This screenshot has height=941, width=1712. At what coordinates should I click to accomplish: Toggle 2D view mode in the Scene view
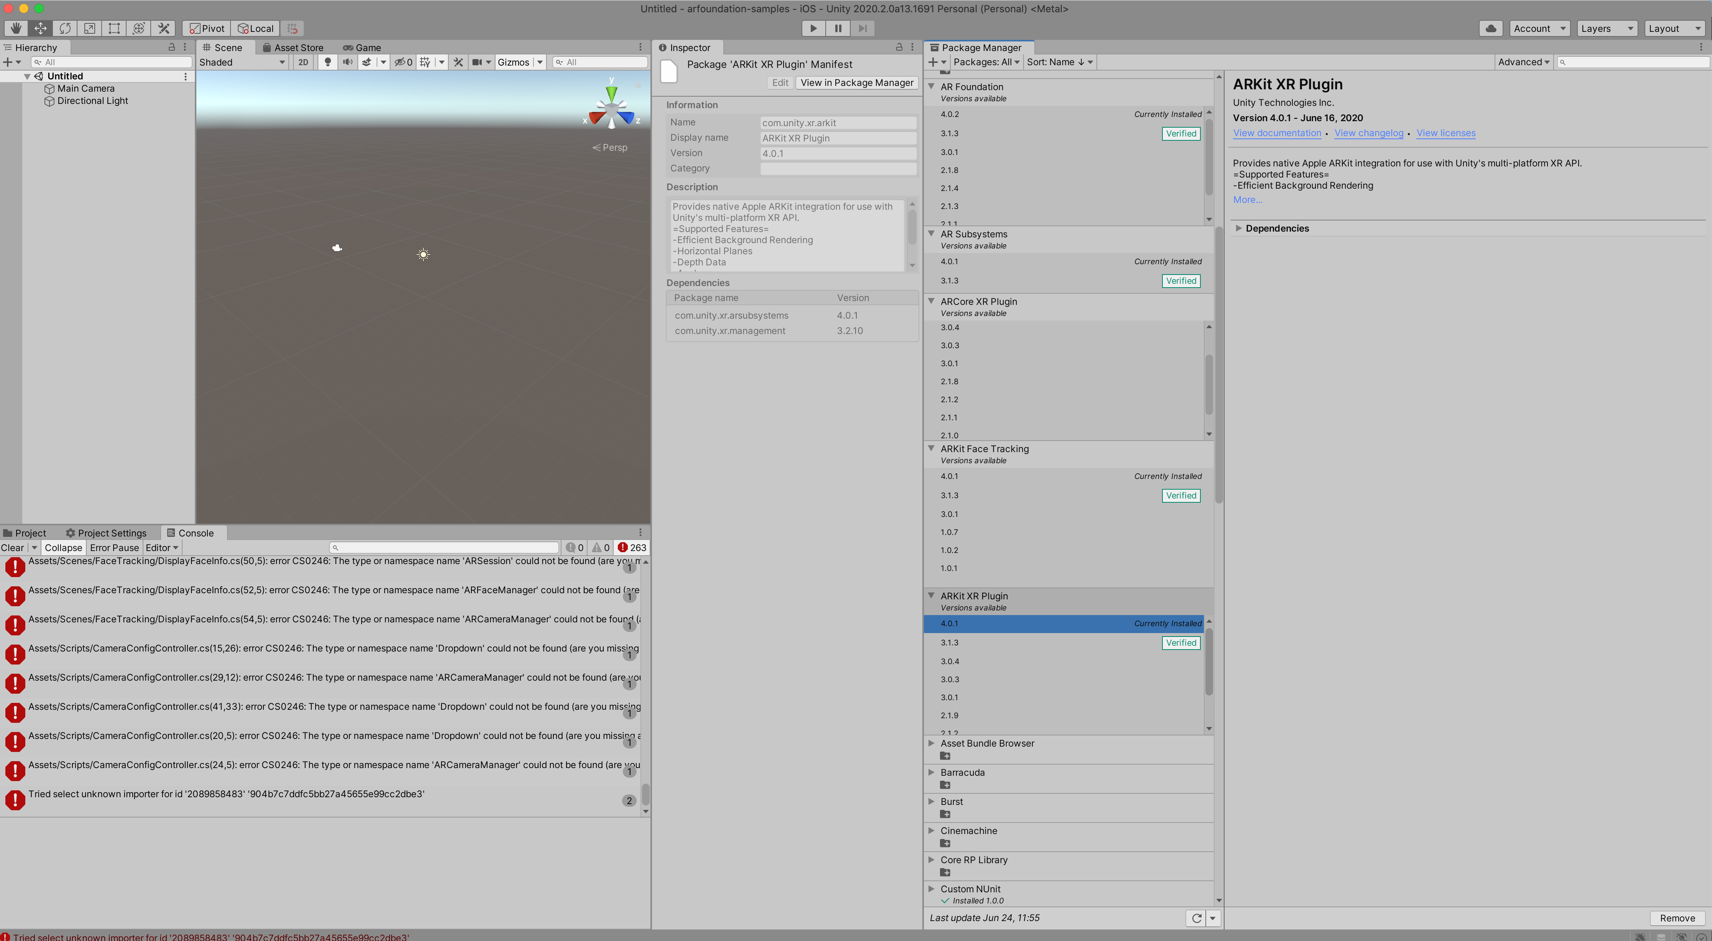302,62
